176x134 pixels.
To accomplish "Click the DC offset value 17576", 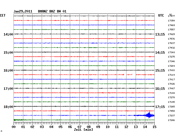I will (171, 39).
